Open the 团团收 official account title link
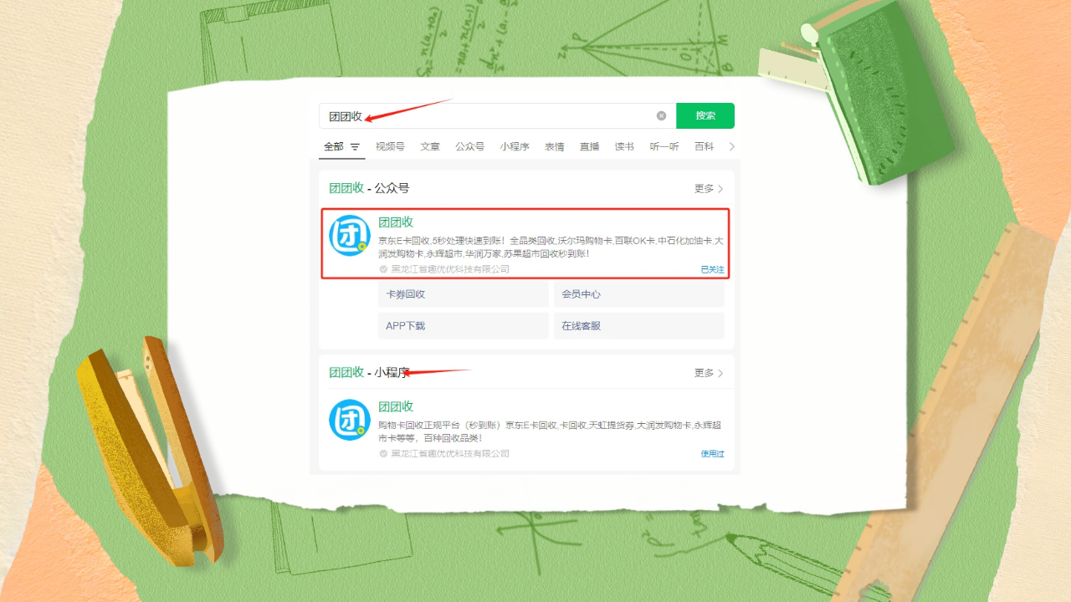This screenshot has width=1071, height=602. click(x=396, y=222)
